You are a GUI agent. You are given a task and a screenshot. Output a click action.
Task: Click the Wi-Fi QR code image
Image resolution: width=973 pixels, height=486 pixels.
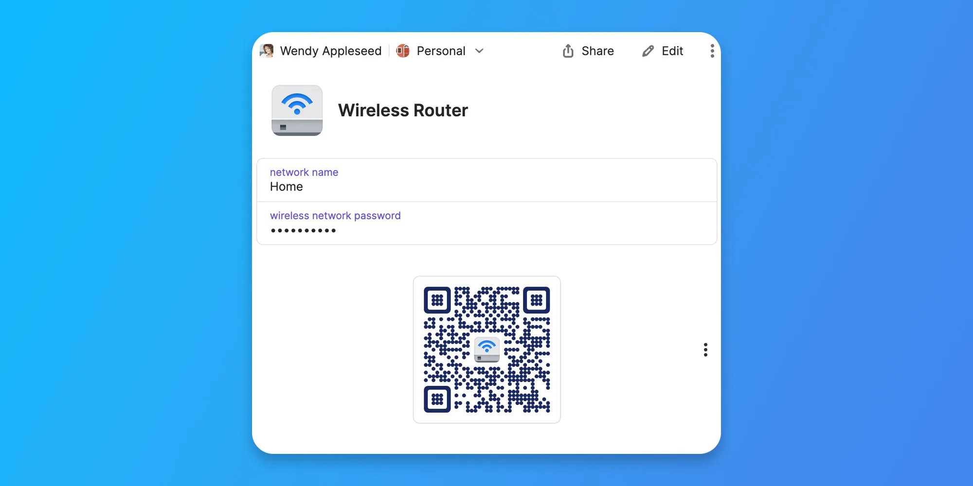click(487, 349)
